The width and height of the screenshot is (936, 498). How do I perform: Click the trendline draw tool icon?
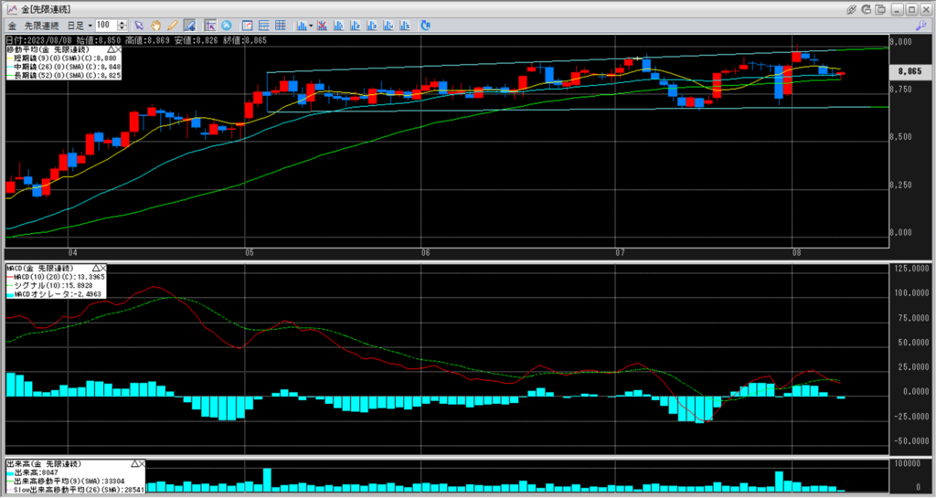(x=189, y=25)
